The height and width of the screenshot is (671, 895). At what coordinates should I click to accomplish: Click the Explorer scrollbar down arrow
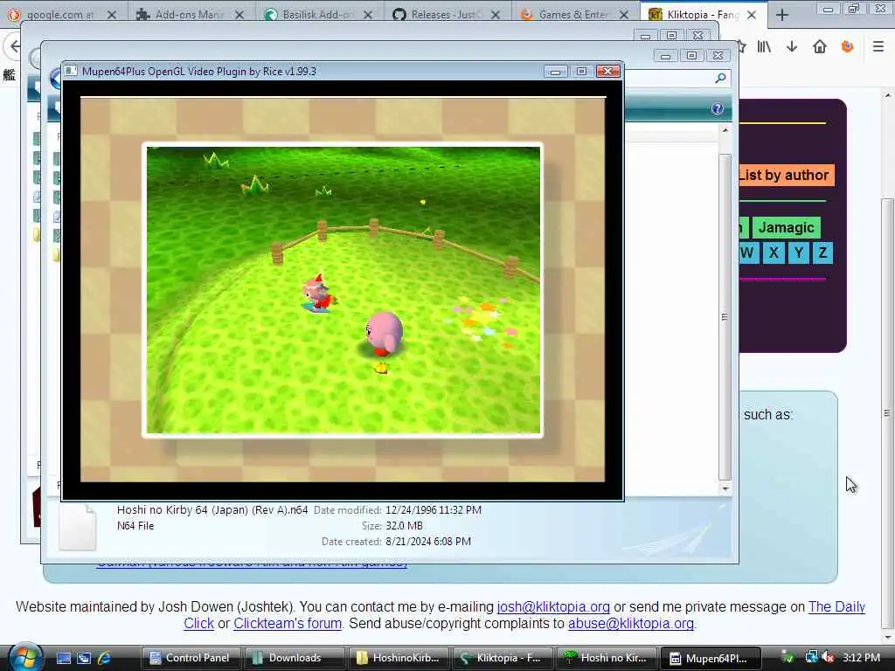pos(725,488)
